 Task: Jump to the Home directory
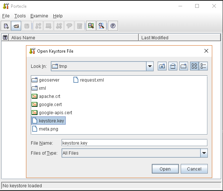[173, 66]
